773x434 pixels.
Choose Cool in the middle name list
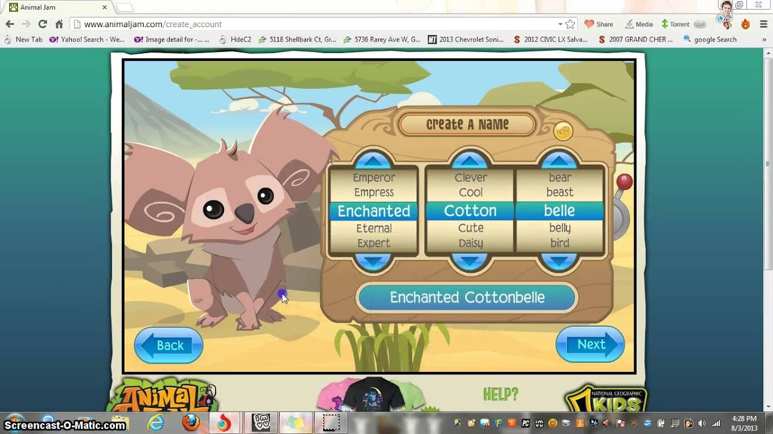point(470,192)
